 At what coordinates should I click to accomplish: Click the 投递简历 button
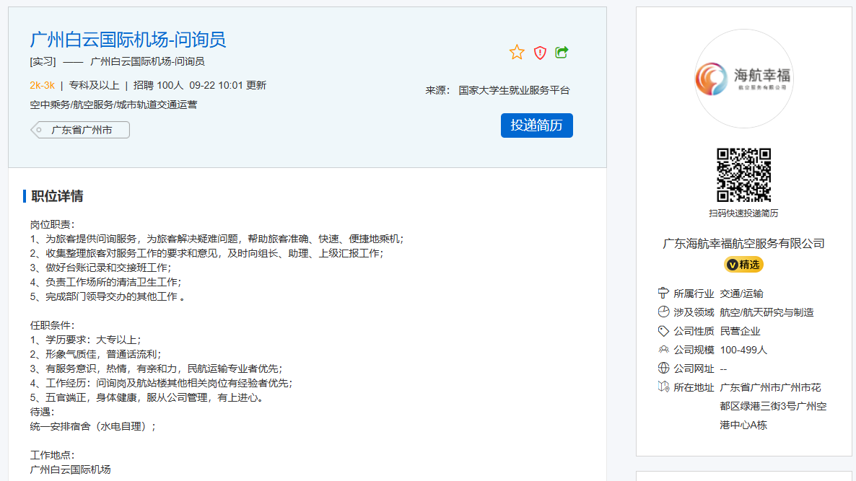coord(536,125)
